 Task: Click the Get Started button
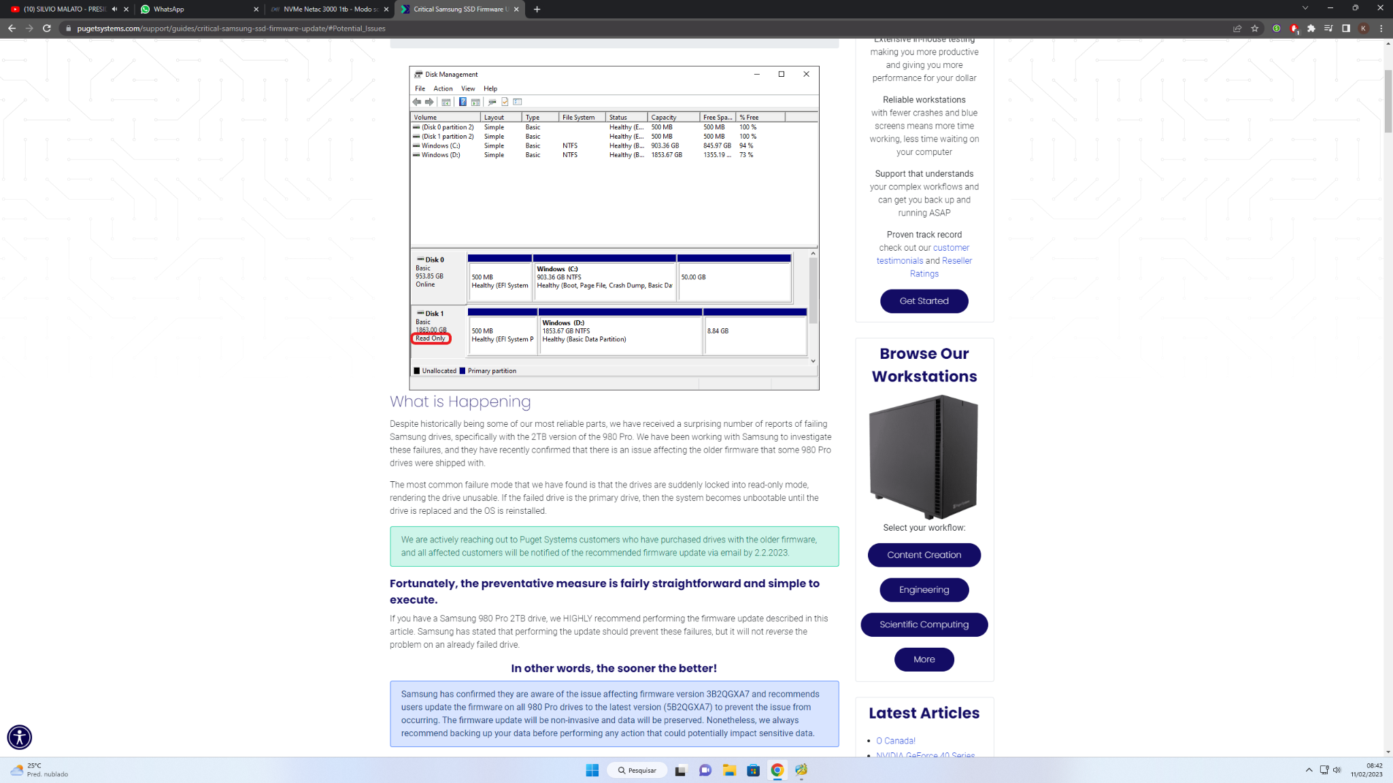[924, 301]
